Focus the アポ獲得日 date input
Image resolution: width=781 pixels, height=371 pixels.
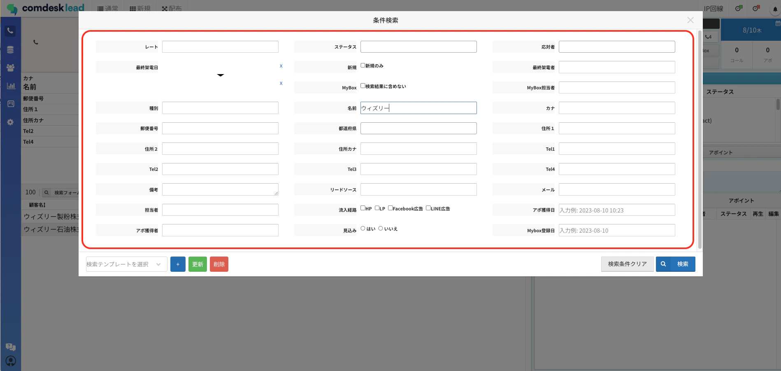click(x=617, y=210)
